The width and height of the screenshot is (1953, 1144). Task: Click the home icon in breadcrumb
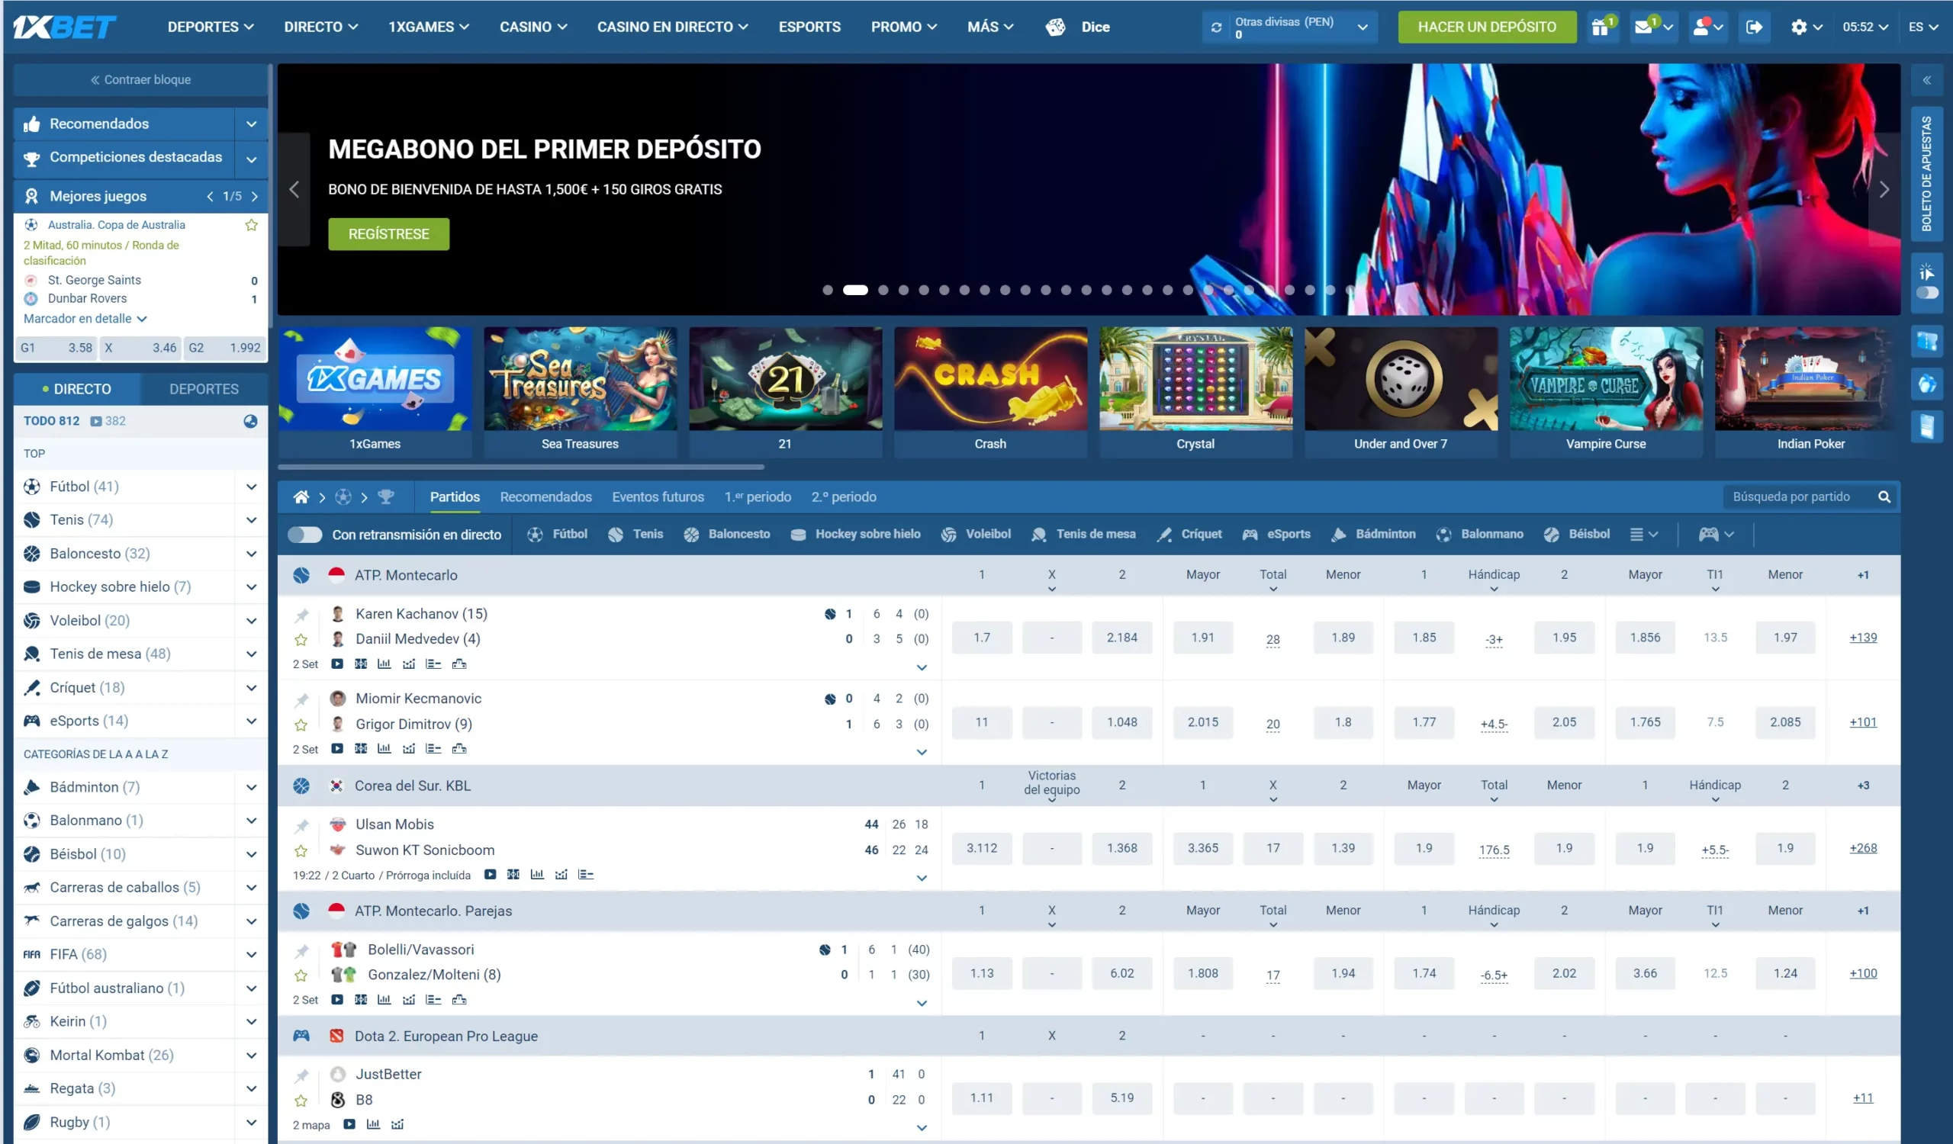tap(301, 497)
